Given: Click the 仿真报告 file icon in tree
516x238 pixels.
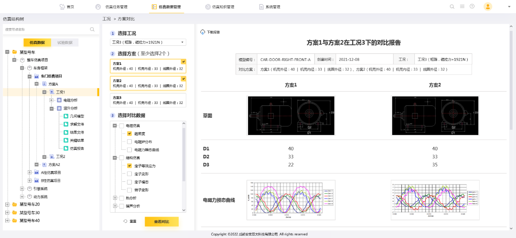Looking at the screenshot, I should pyautogui.click(x=66, y=148).
